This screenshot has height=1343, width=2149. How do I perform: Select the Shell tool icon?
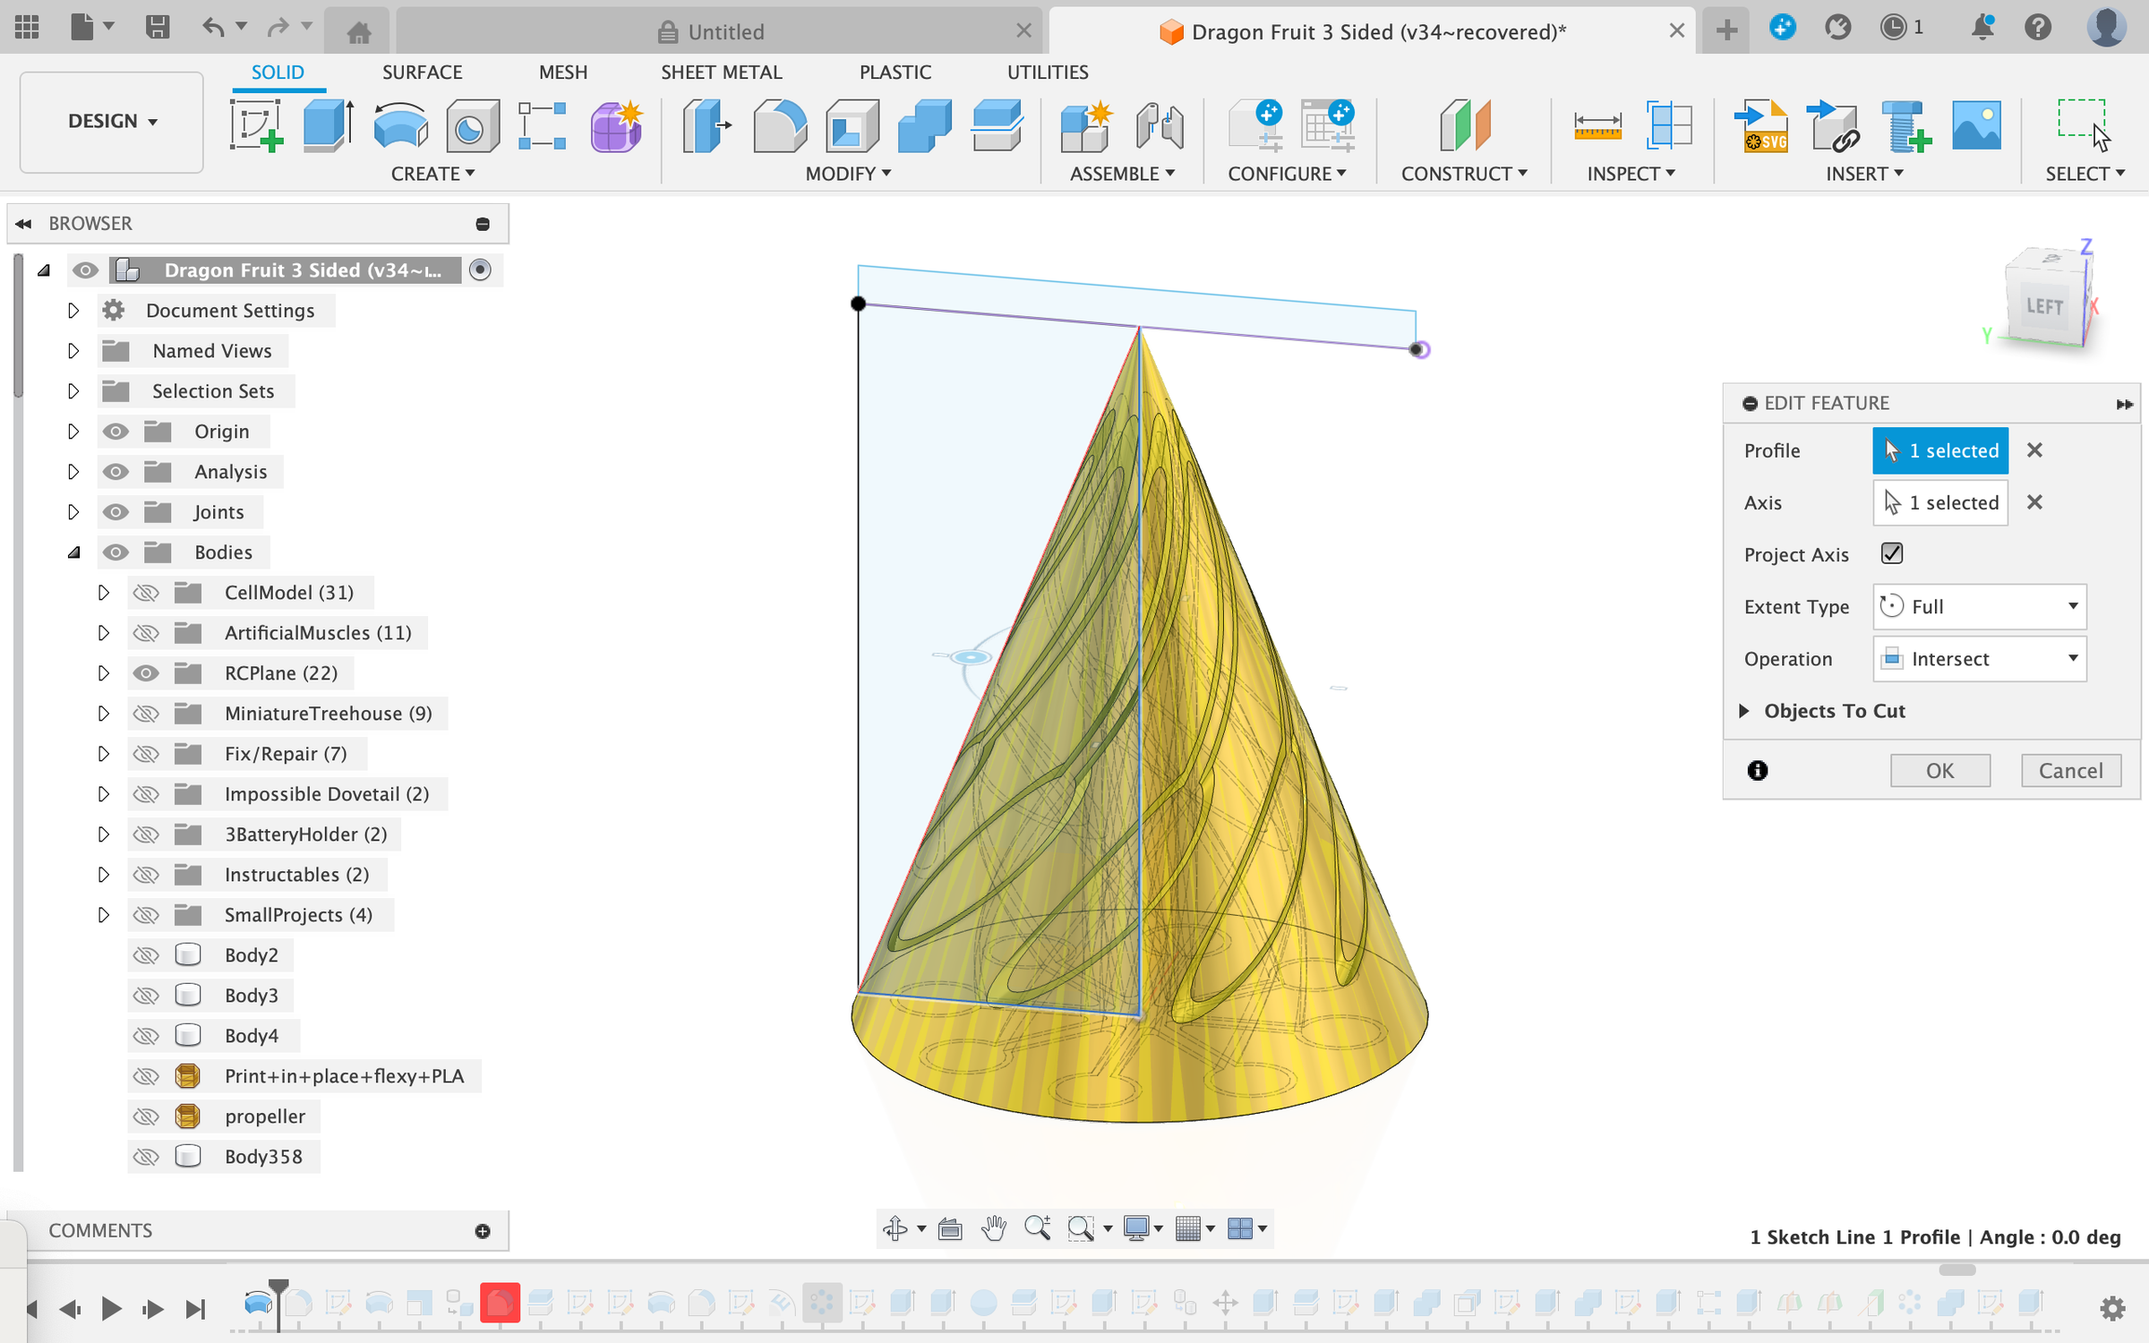tap(852, 125)
